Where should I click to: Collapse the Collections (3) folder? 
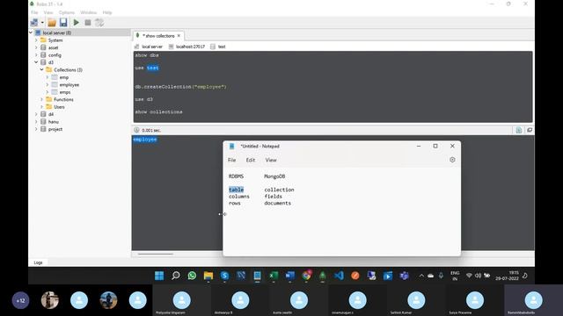(41, 70)
